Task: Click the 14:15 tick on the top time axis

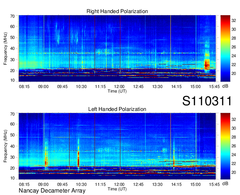Action: click(x=176, y=87)
